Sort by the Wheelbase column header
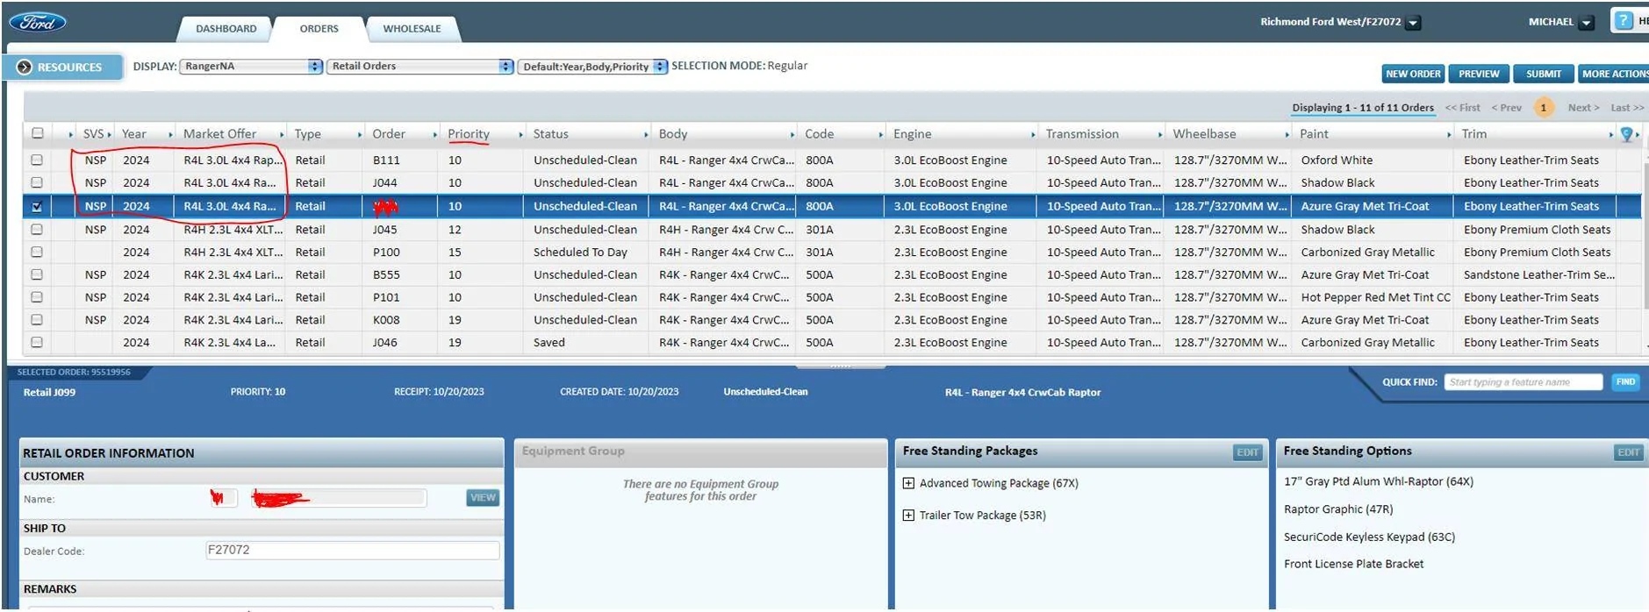 tap(1204, 134)
